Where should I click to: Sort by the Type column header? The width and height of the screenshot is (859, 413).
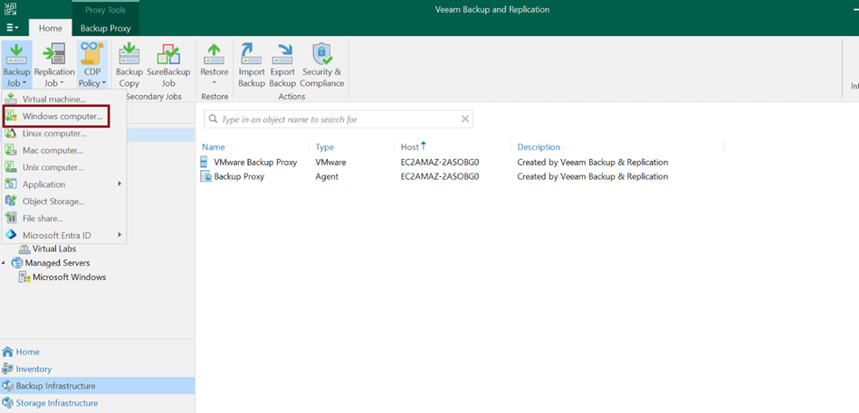point(324,147)
